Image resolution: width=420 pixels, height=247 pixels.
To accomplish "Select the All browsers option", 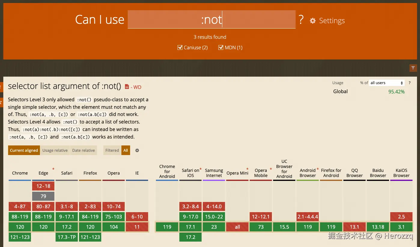I will point(126,150).
